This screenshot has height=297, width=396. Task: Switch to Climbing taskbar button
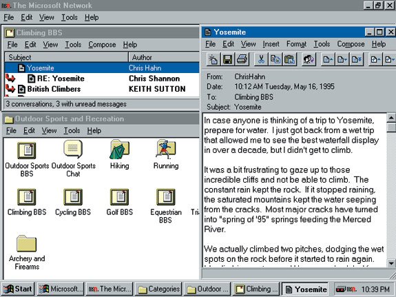(x=256, y=289)
